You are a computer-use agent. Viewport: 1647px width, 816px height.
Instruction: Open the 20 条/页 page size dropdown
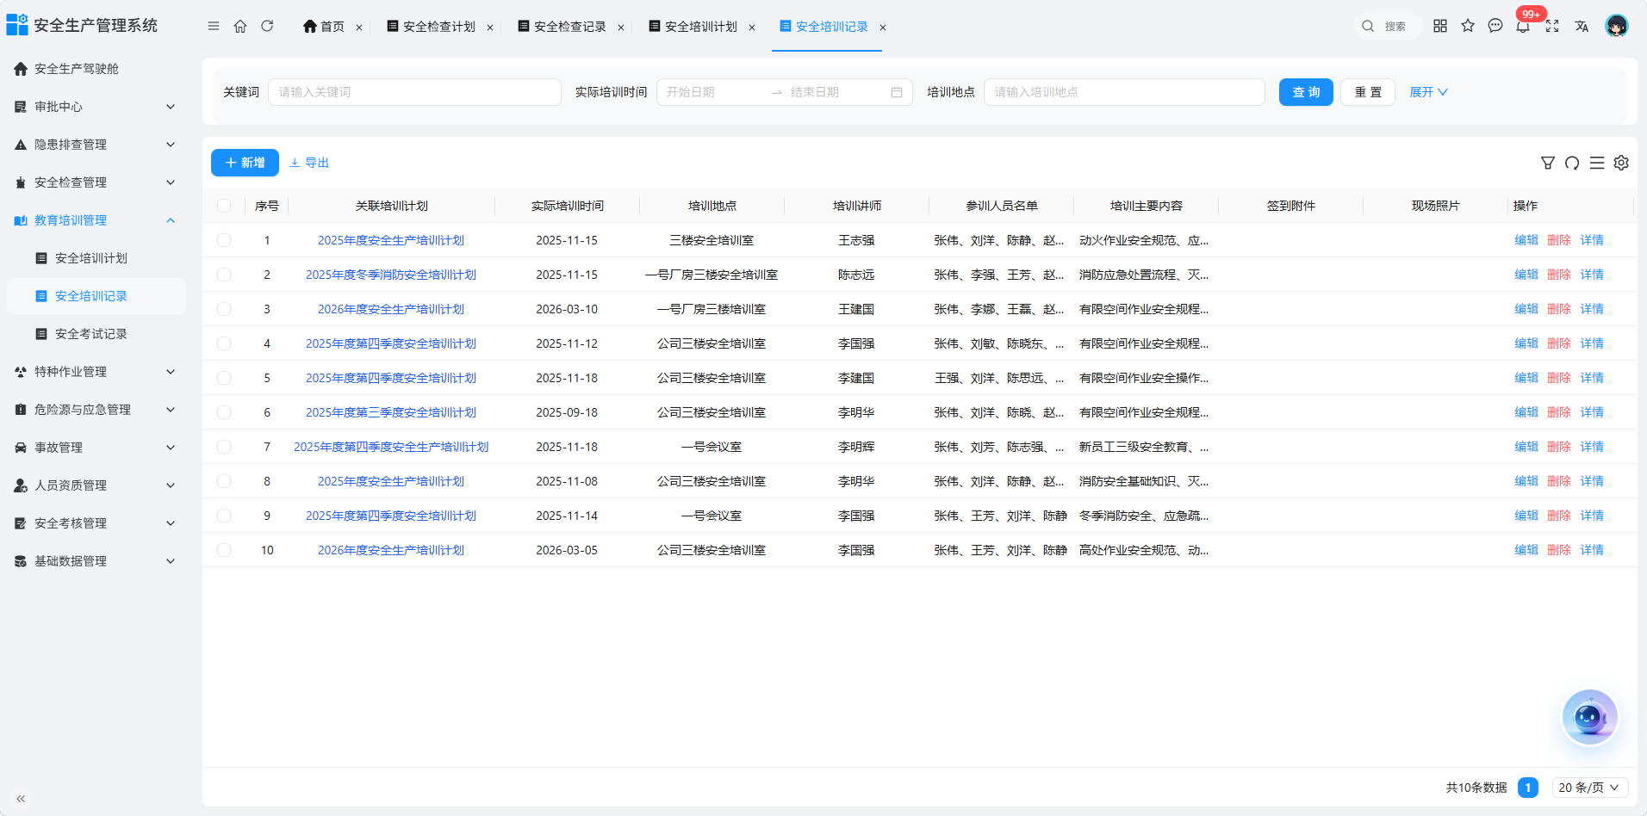[x=1590, y=788]
